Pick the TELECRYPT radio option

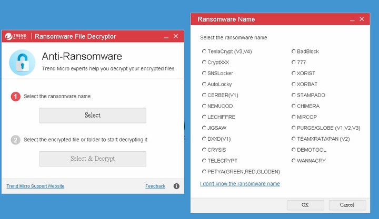(204, 161)
